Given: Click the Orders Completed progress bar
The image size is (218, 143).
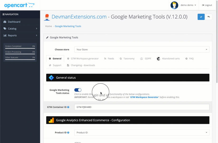Looking at the screenshot, I should click(x=20, y=48).
